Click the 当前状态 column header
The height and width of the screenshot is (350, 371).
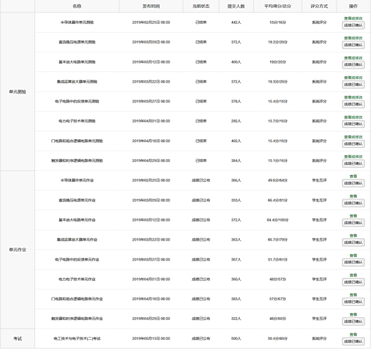click(201, 6)
